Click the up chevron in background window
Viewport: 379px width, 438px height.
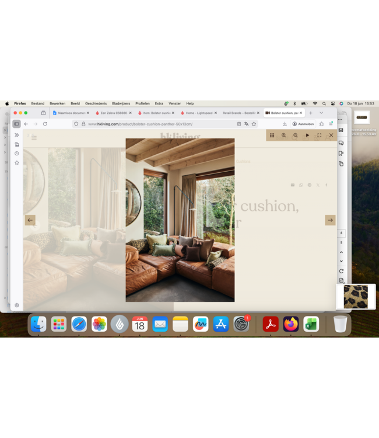click(341, 252)
